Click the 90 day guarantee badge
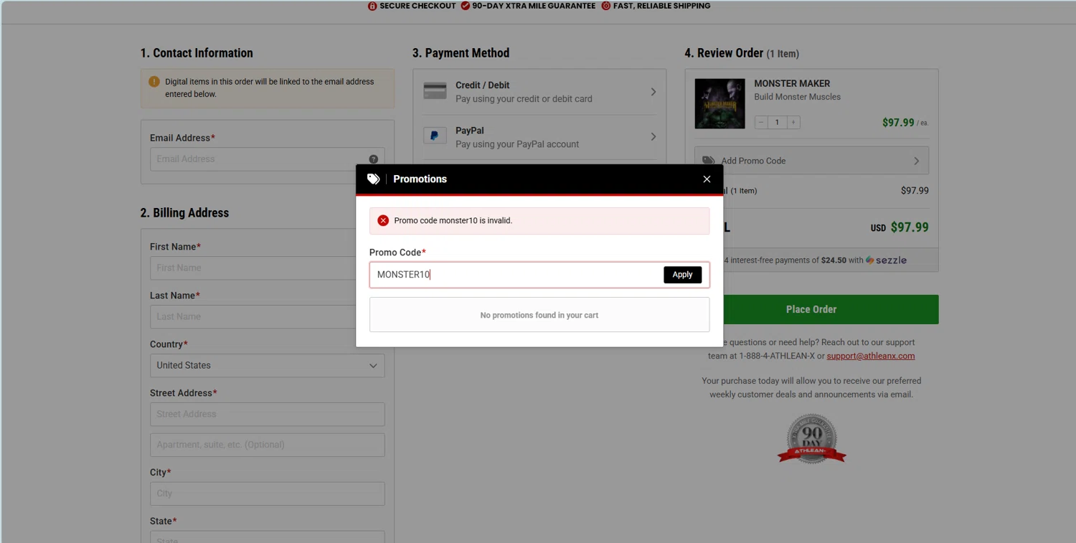 pyautogui.click(x=811, y=439)
